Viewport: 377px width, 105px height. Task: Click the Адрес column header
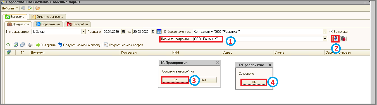click(248, 52)
